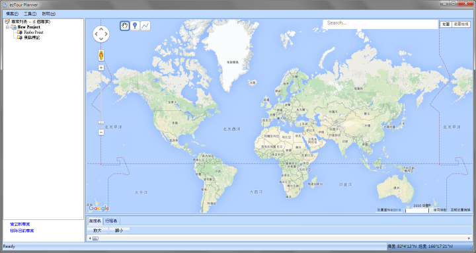Select the Finder Point tree item

[x=34, y=32]
